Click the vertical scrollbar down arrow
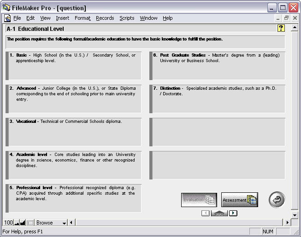The image size is (301, 237). point(295,215)
